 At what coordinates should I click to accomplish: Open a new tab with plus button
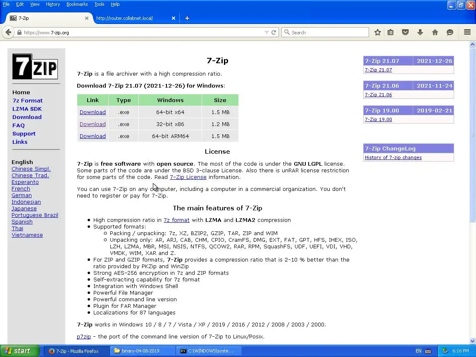pos(187,18)
